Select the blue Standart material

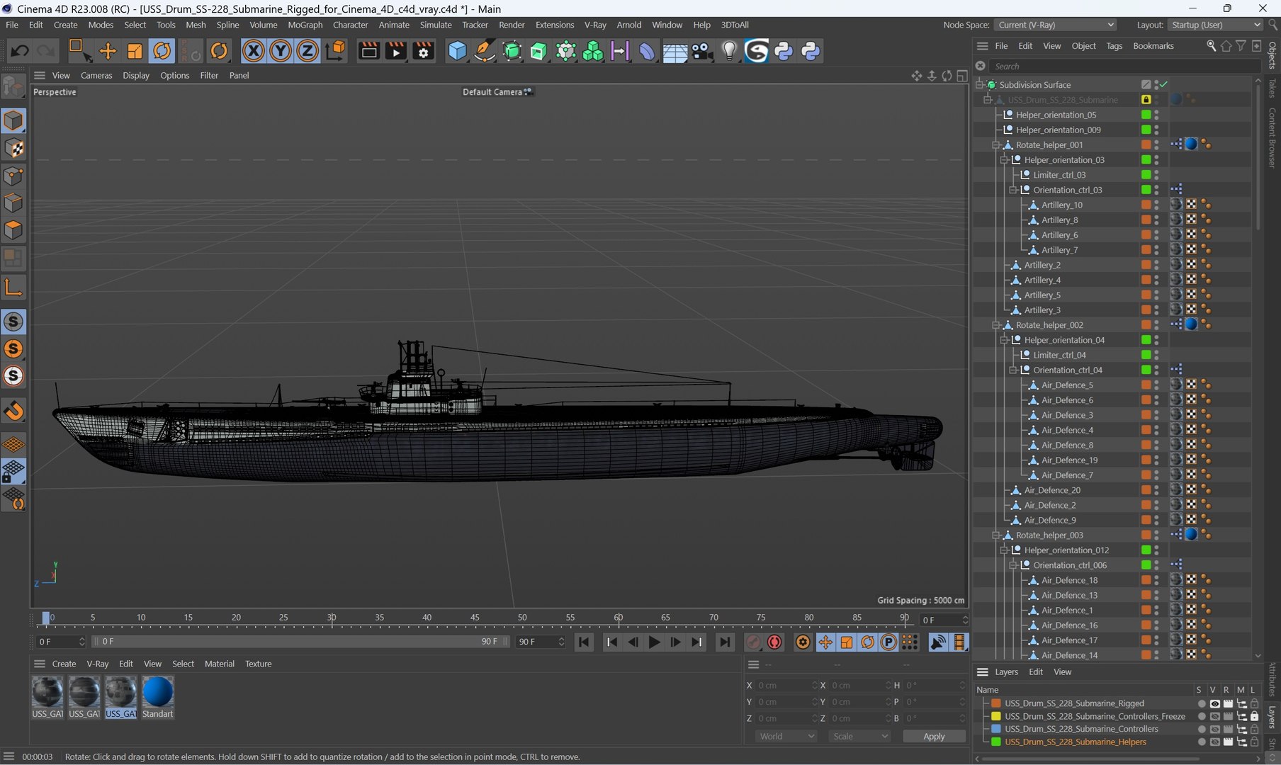click(x=157, y=697)
